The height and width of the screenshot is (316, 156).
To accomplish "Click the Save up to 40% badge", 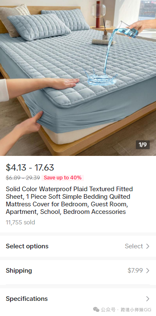I will coord(63,178).
